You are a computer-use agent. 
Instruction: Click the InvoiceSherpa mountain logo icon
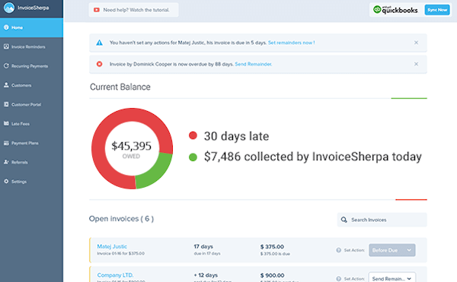click(9, 8)
